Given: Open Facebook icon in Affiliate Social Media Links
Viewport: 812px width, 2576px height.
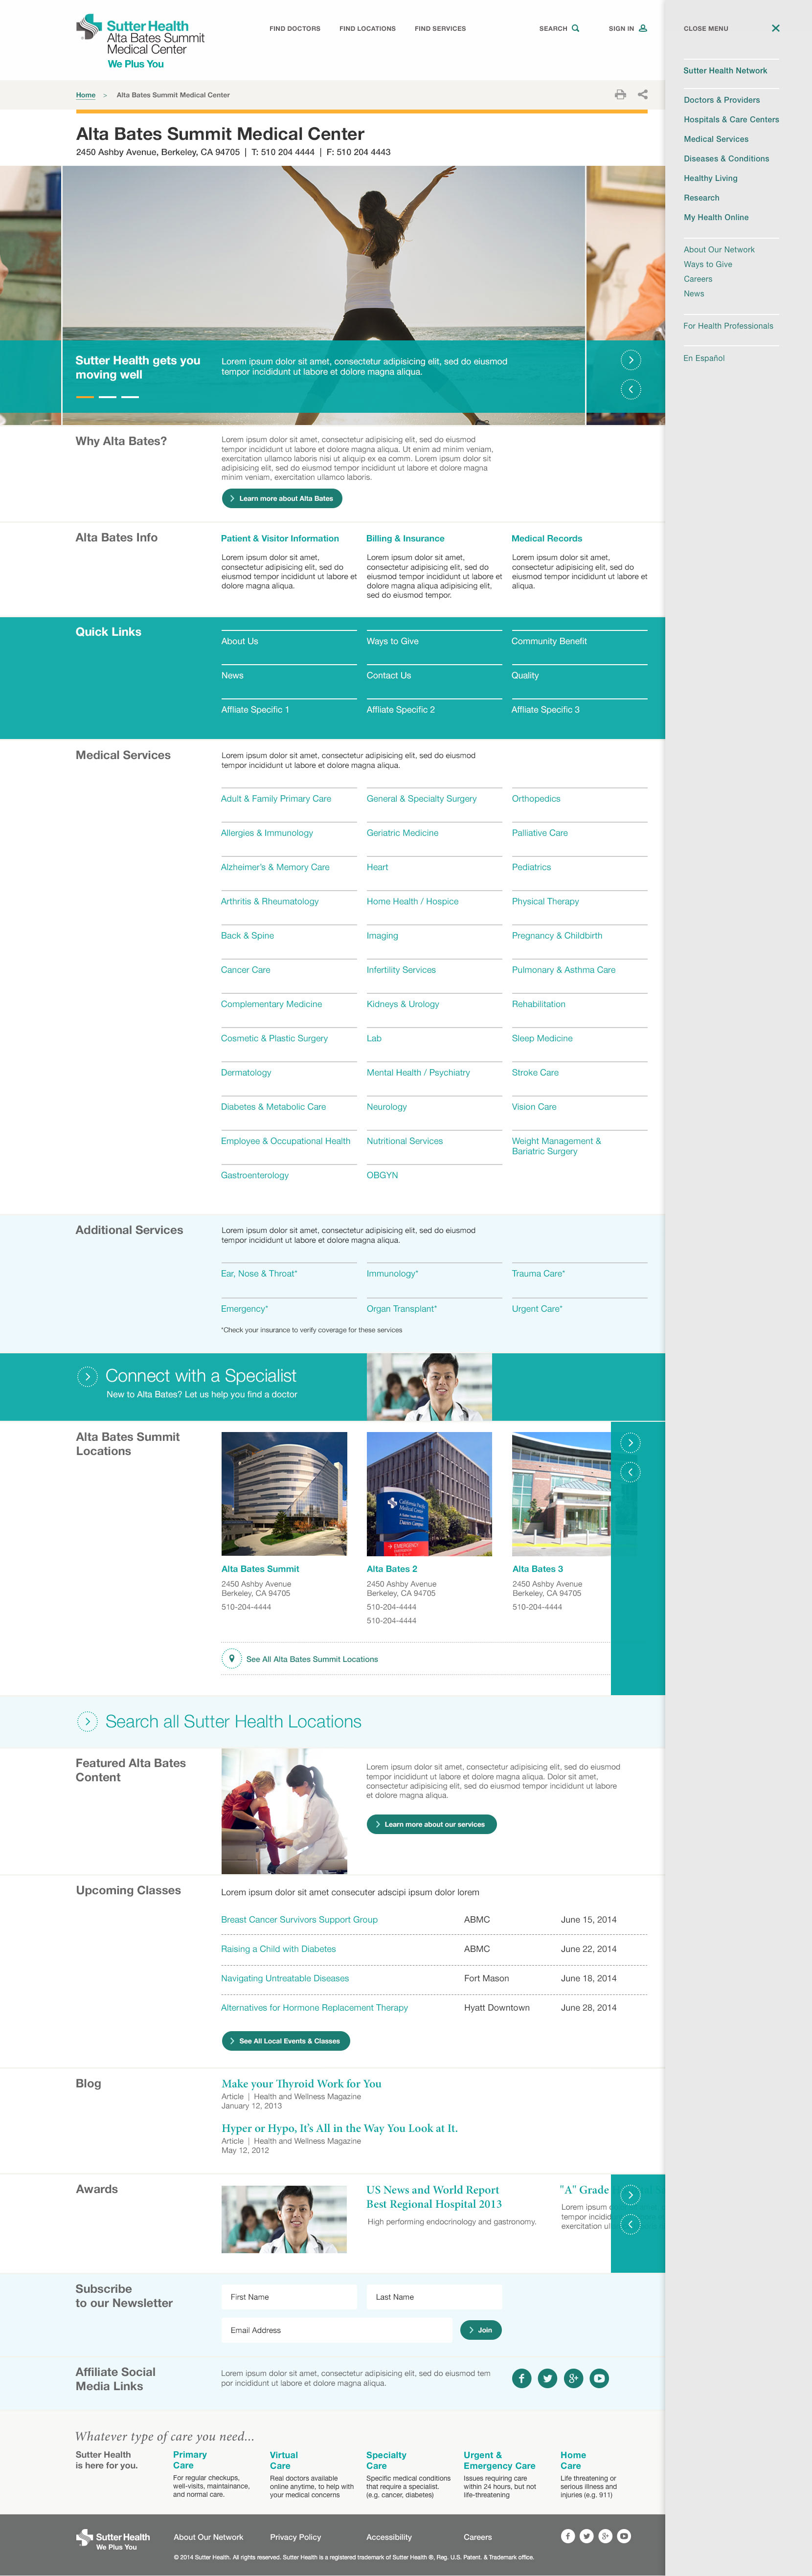Looking at the screenshot, I should coord(522,2378).
